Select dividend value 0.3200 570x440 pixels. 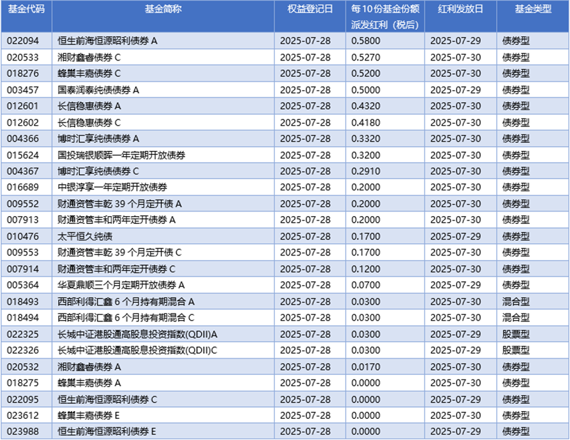[366, 155]
